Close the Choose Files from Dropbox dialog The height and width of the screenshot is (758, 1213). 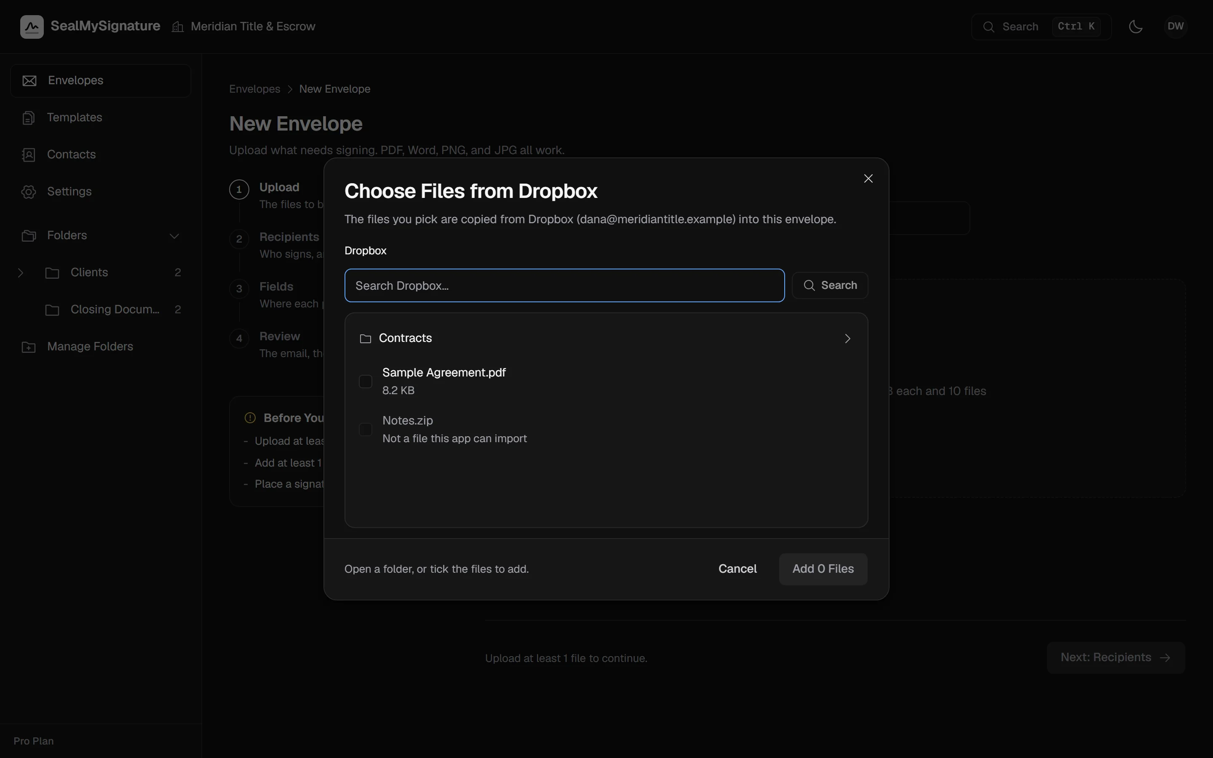coord(868,179)
